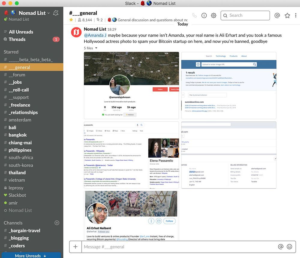Open the philippines channel
The width and height of the screenshot is (300, 258).
coord(31,150)
